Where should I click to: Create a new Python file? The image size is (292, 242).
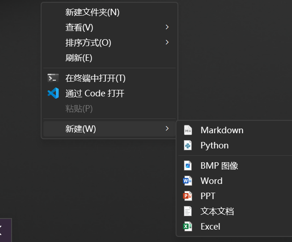[x=235, y=145]
